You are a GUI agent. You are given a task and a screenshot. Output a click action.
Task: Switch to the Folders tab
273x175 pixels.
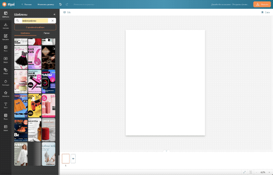(x=47, y=33)
